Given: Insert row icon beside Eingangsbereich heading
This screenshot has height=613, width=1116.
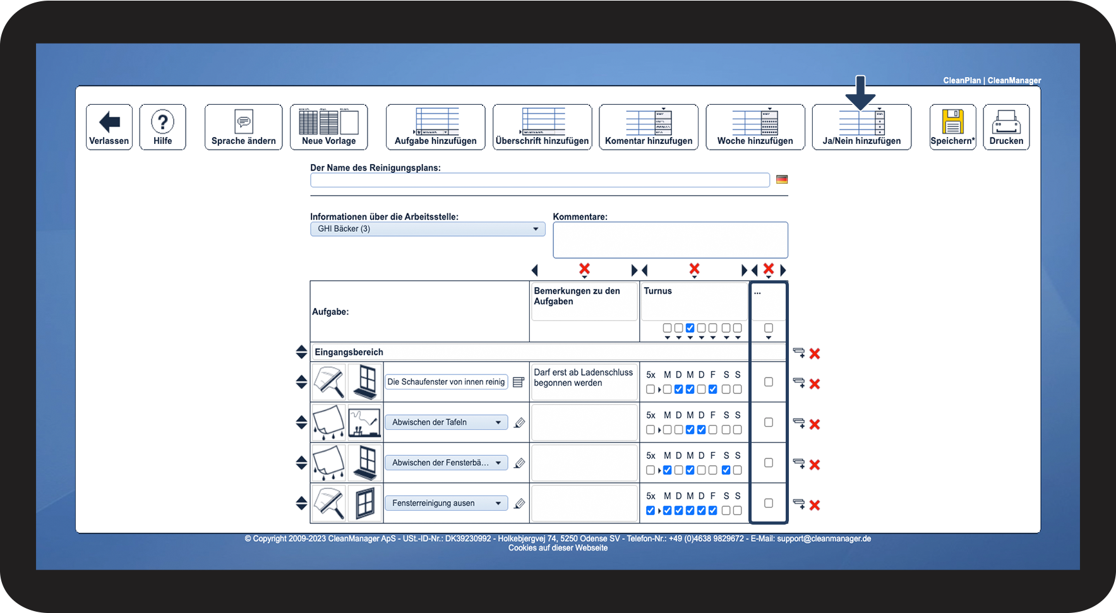Looking at the screenshot, I should click(x=799, y=353).
